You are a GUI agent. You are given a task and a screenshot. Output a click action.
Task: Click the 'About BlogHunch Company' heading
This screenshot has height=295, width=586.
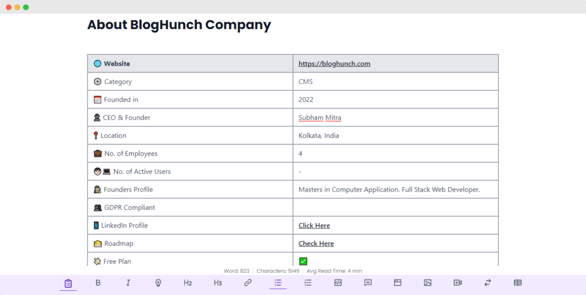tap(179, 25)
